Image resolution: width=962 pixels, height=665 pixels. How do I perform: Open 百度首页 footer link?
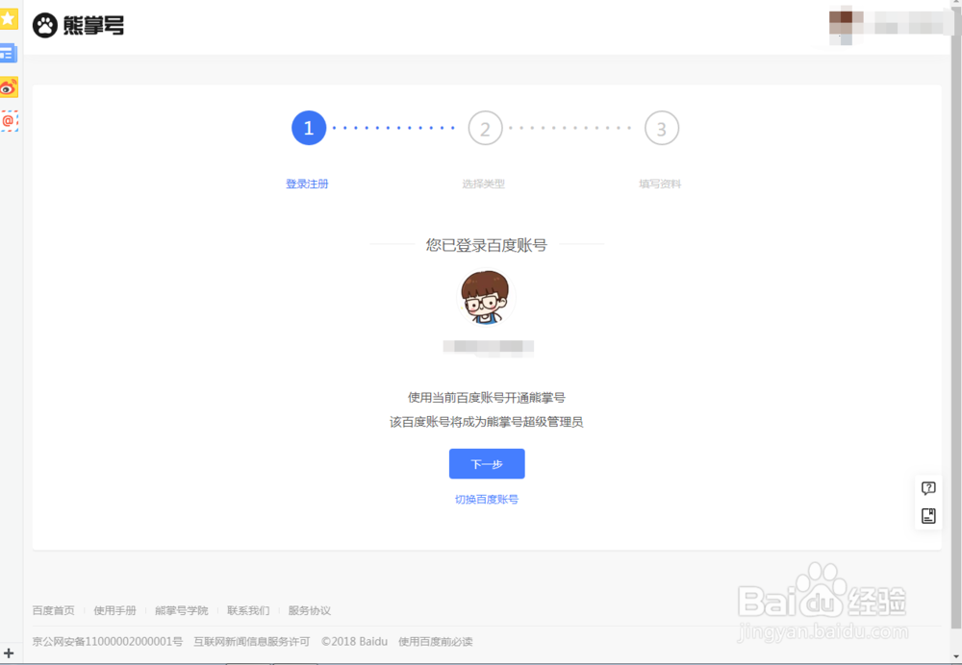point(53,610)
